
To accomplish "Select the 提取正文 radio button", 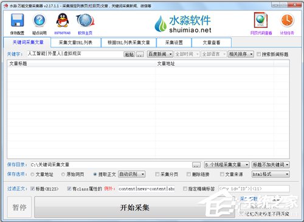I will pos(95,174).
